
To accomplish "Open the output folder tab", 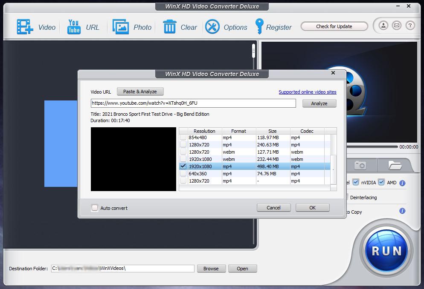I will click(395, 165).
